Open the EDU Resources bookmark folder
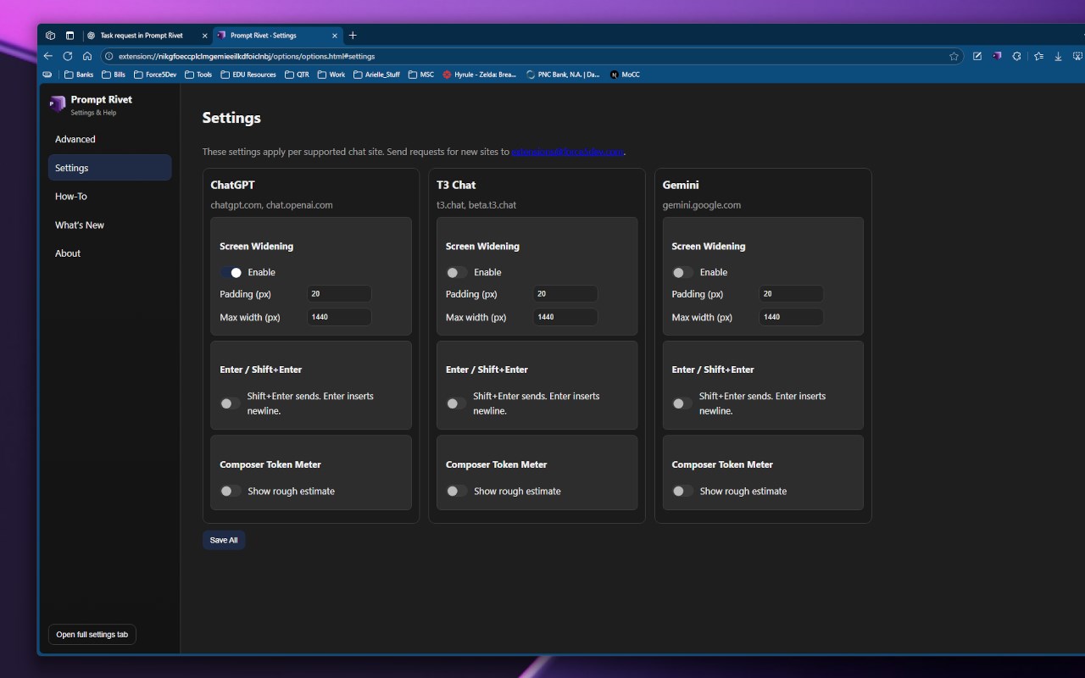Viewport: 1085px width, 678px height. pos(248,75)
